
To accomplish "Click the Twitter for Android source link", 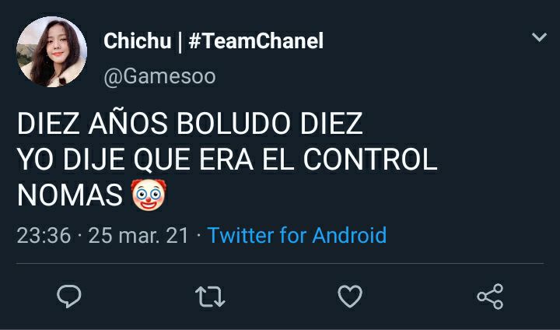I will click(297, 235).
